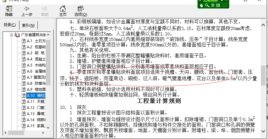
Task: Click the IME GBK charset indicator
Action: 218,5
